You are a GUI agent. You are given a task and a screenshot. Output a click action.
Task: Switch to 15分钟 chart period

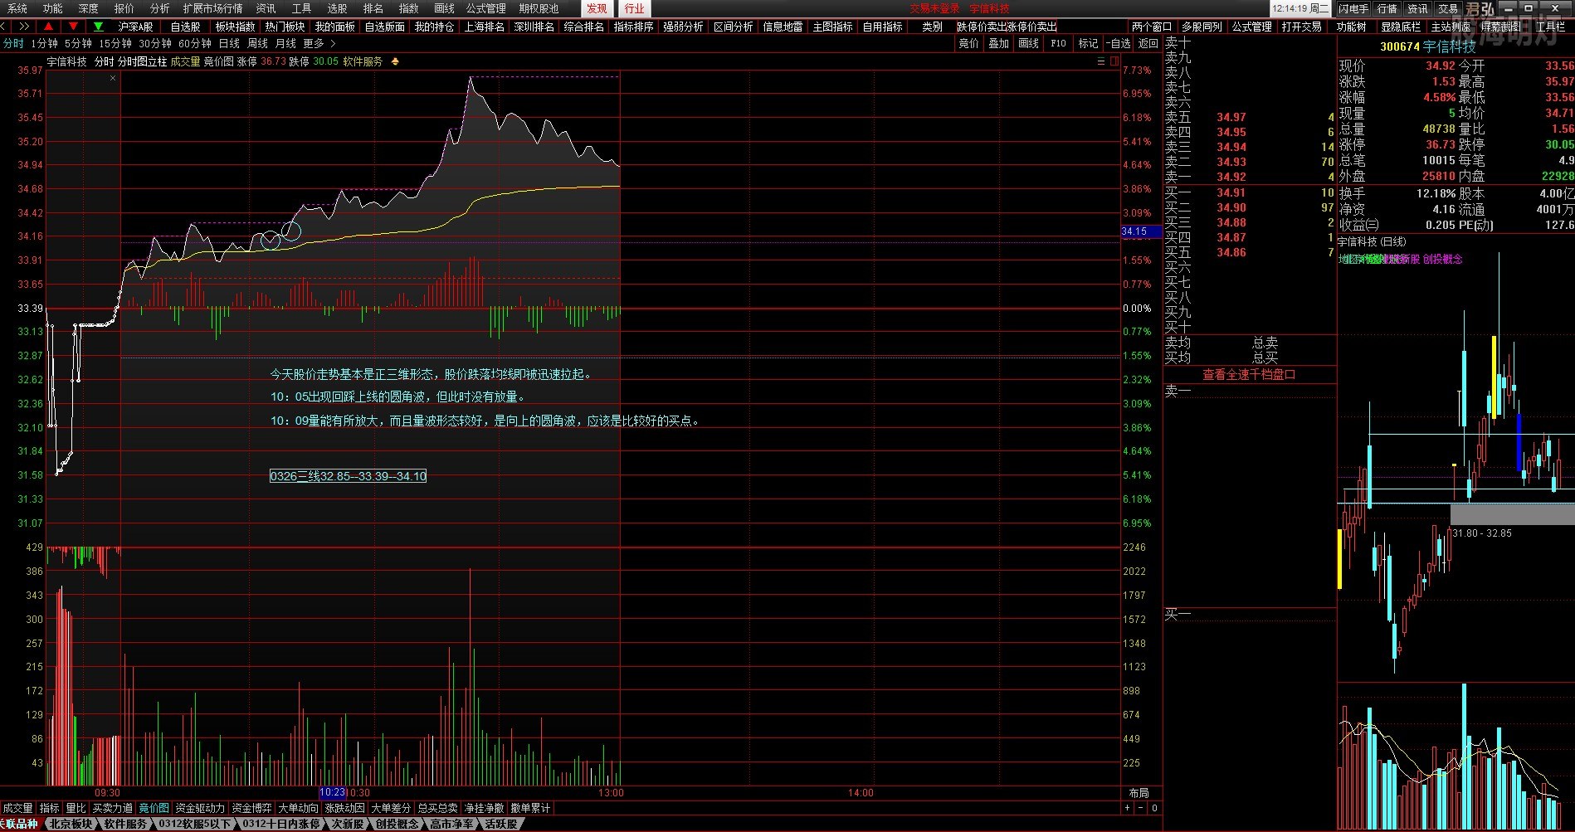tap(115, 43)
